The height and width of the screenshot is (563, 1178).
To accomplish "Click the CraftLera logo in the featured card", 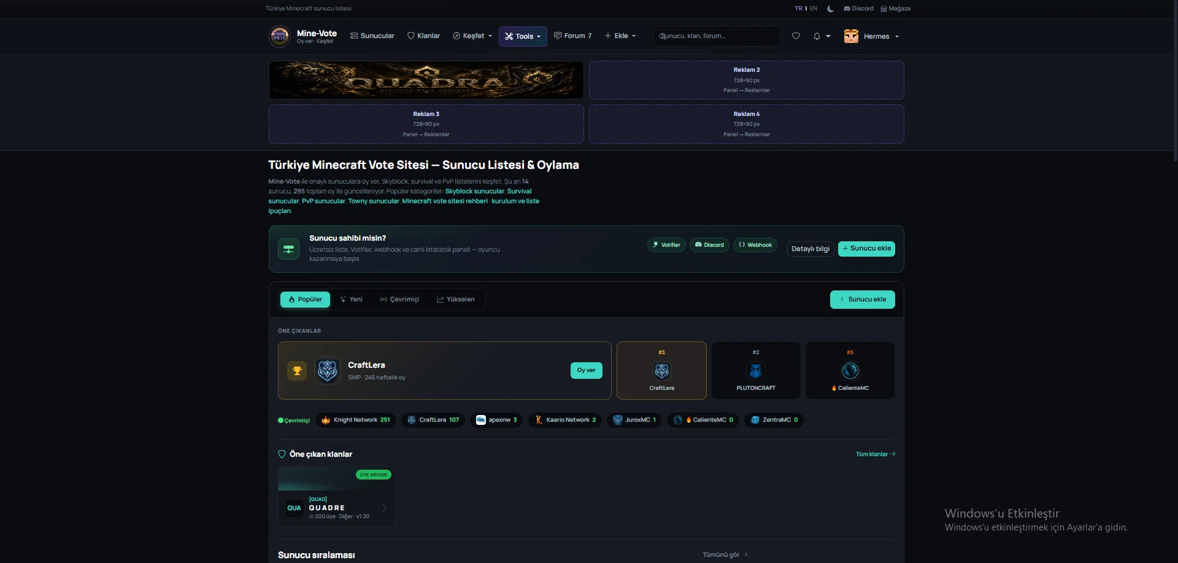I will pyautogui.click(x=328, y=371).
